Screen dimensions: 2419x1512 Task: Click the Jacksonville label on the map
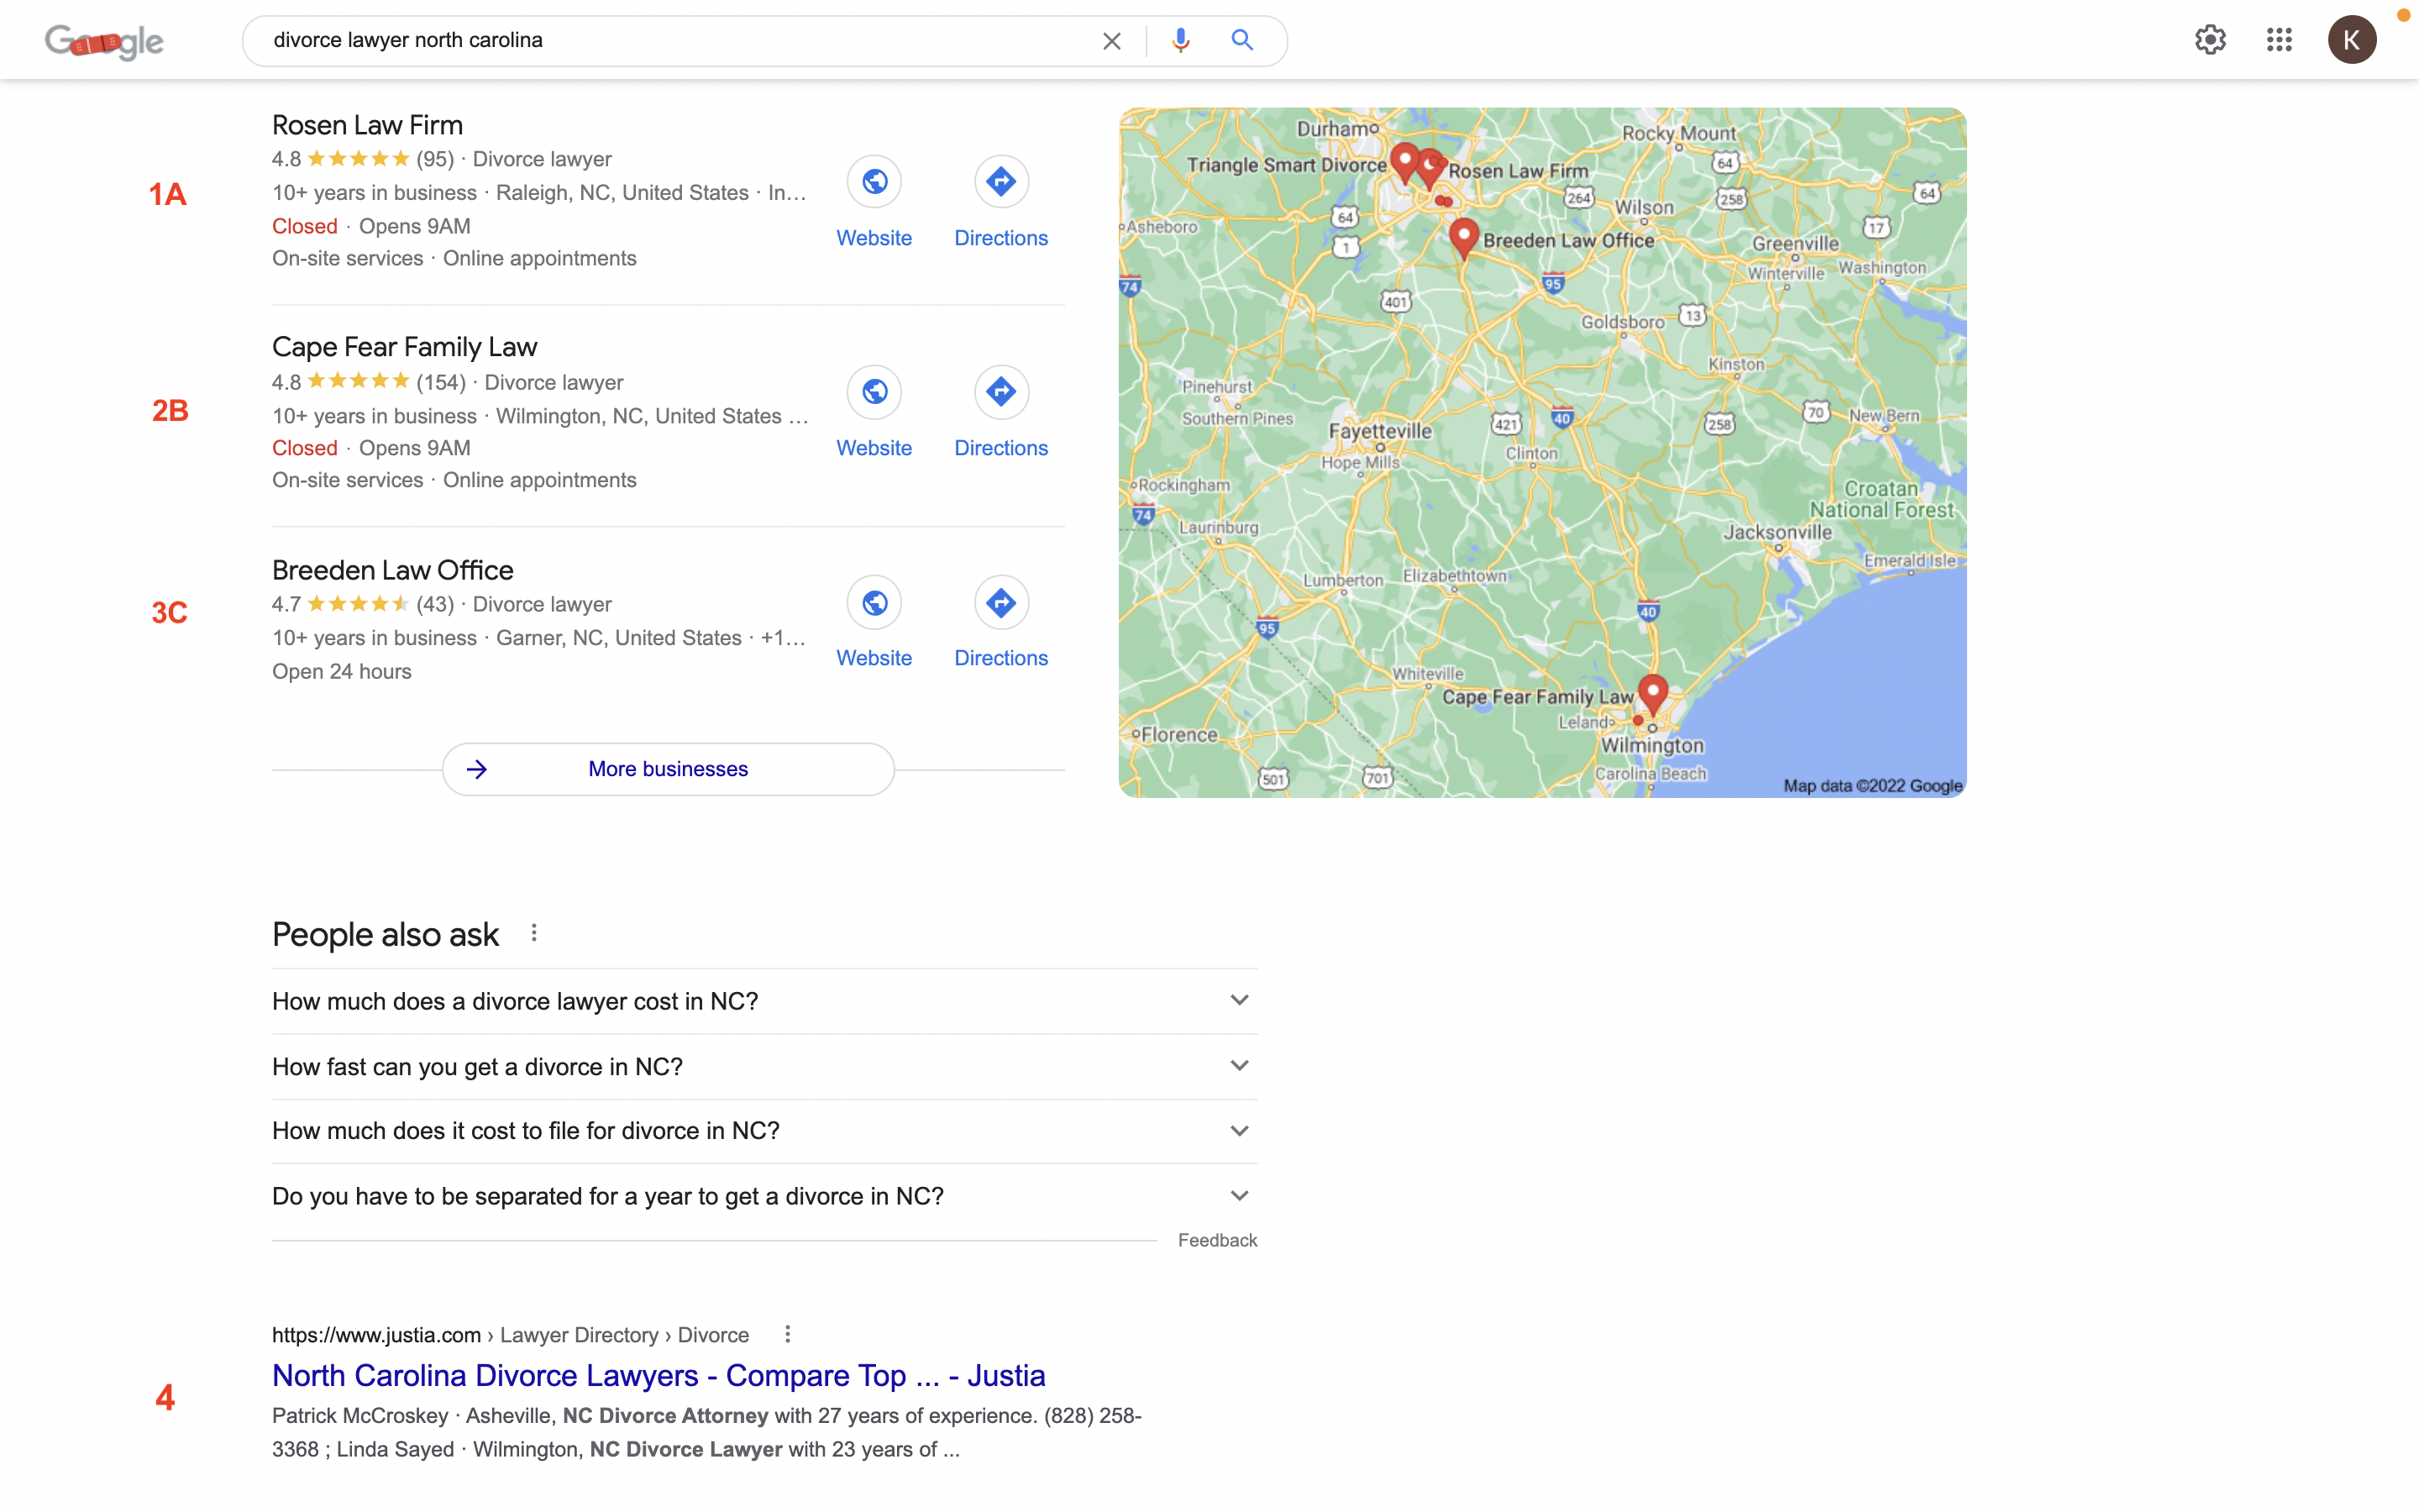1777,532
